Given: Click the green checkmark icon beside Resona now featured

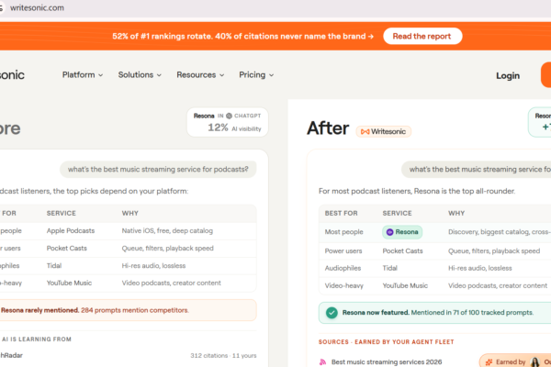Looking at the screenshot, I should pos(332,313).
